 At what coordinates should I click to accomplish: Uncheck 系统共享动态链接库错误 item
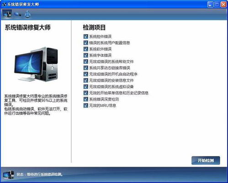pos(86,68)
